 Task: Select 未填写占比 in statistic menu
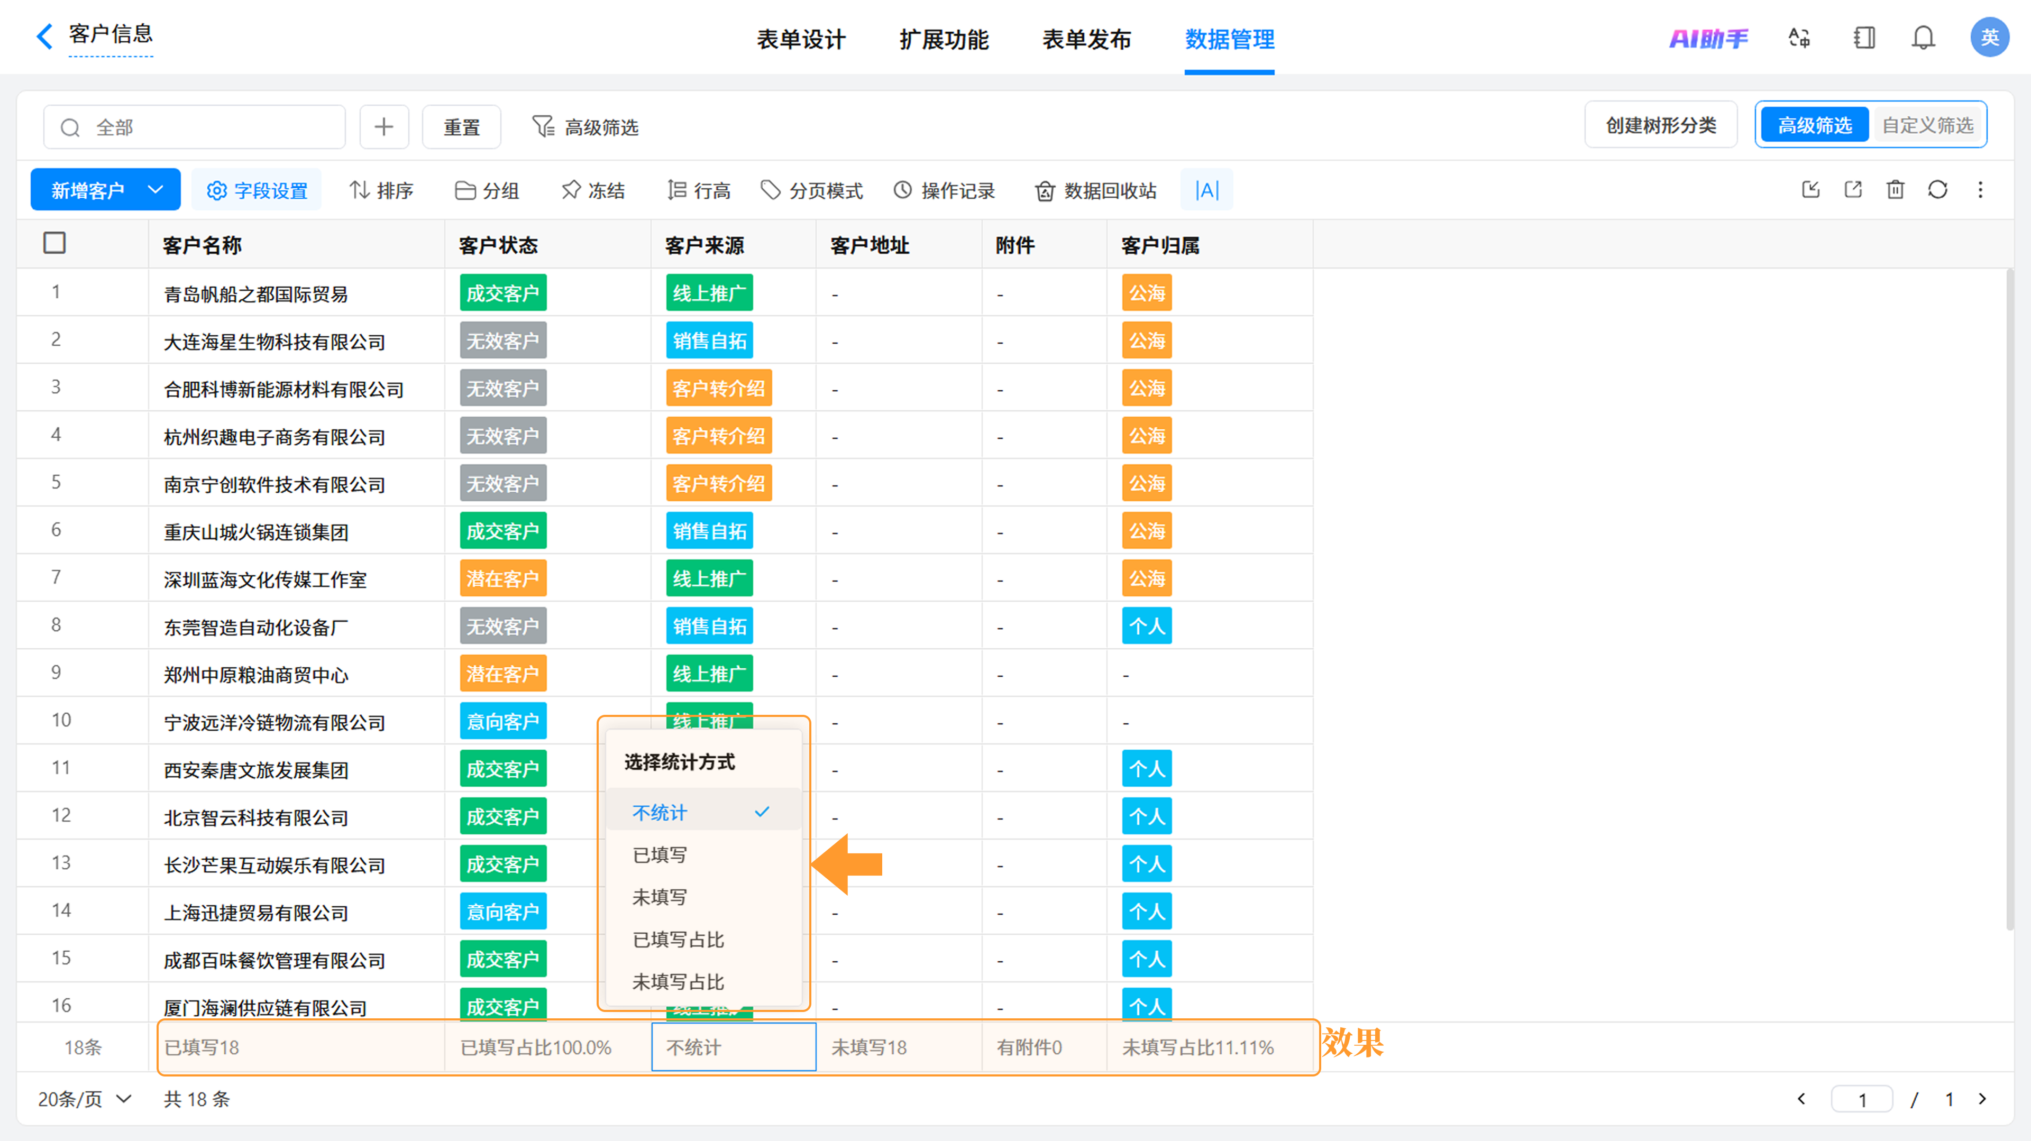pyautogui.click(x=703, y=982)
